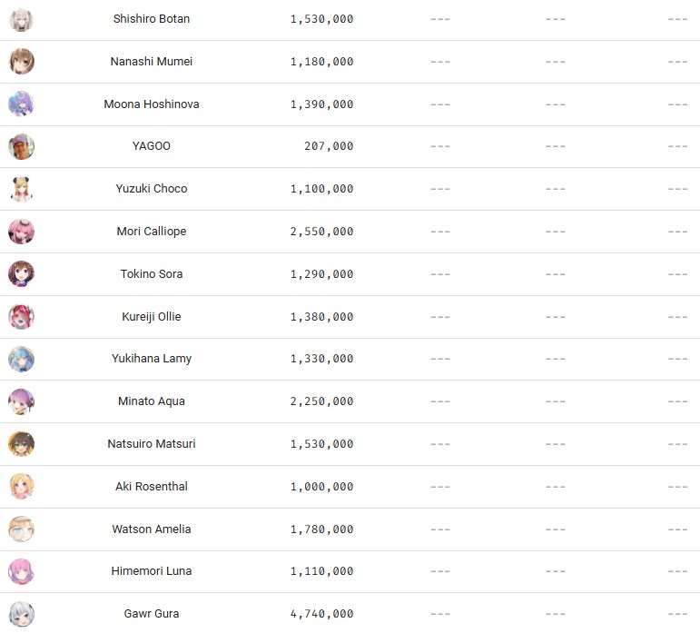The height and width of the screenshot is (633, 700).
Task: Click Mori Calliope's avatar icon
Action: click(x=22, y=232)
